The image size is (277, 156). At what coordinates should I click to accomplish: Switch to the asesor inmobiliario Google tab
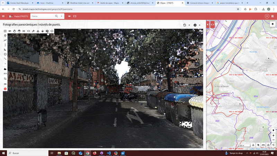[230, 3]
